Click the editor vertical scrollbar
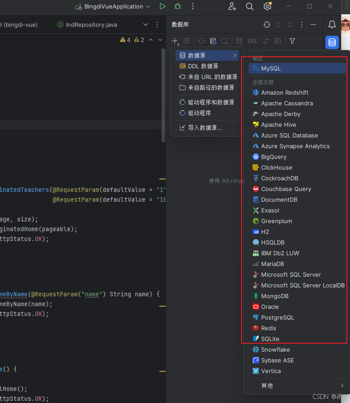Image resolution: width=350 pixels, height=403 pixels. point(163,95)
